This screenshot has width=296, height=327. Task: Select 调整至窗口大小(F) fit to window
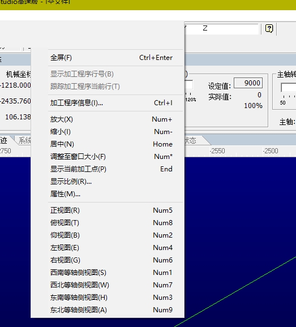pyautogui.click(x=111, y=157)
